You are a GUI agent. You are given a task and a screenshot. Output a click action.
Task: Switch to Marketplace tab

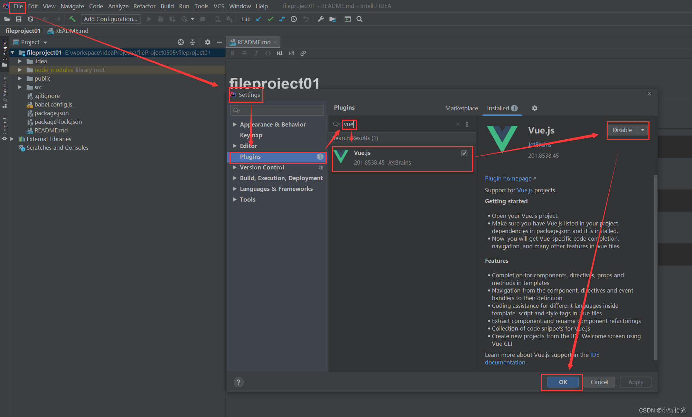click(461, 108)
